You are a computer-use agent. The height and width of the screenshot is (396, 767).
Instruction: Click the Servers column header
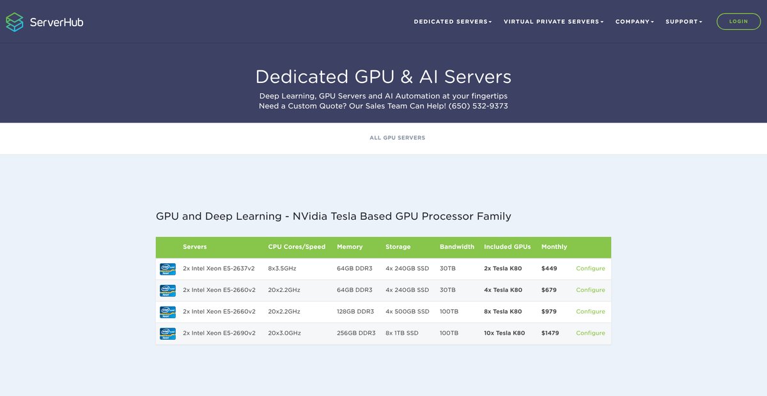(x=195, y=247)
